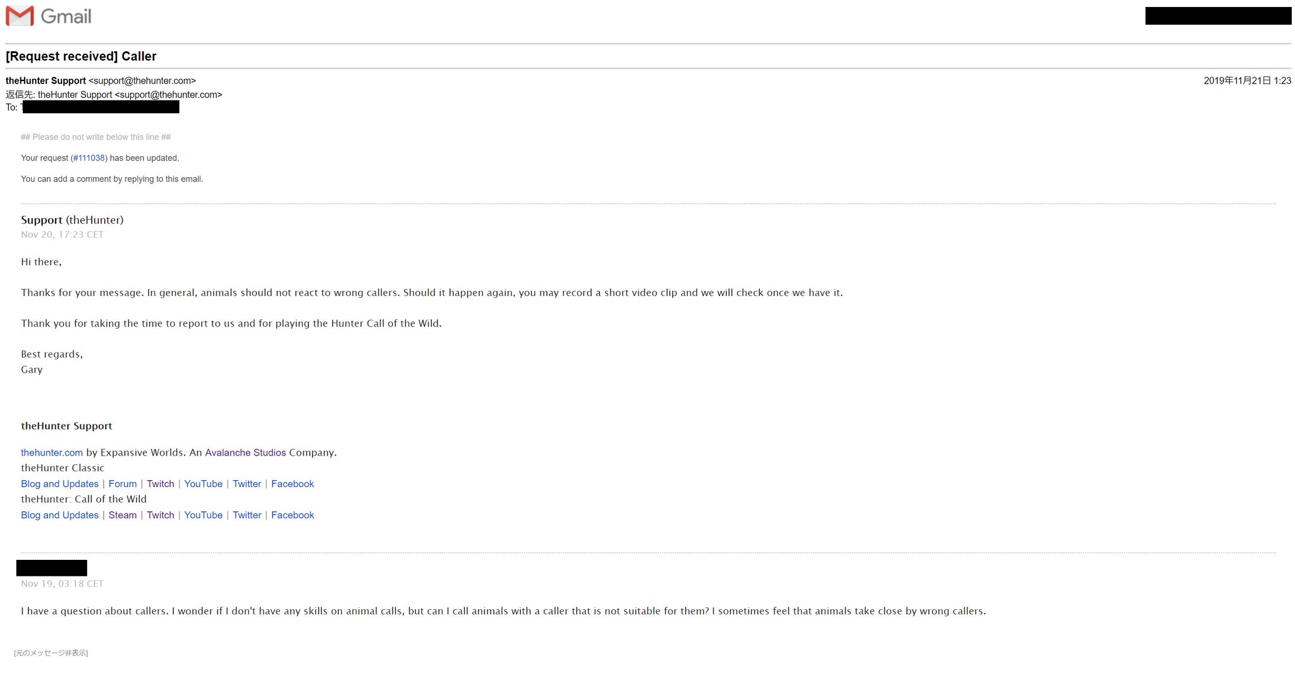
Task: Open Call of the Wild Facebook link
Action: (x=293, y=515)
